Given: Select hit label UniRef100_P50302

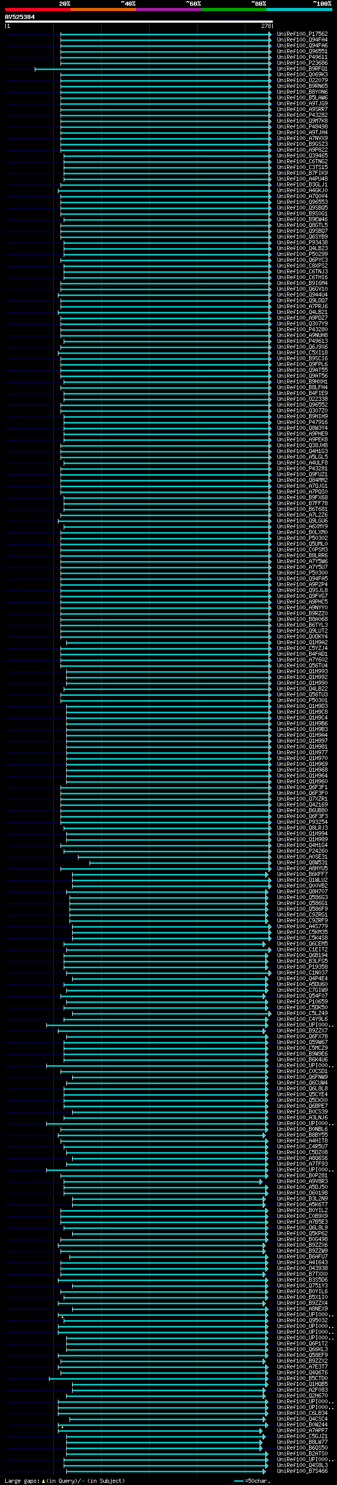Looking at the screenshot, I should coord(302,538).
